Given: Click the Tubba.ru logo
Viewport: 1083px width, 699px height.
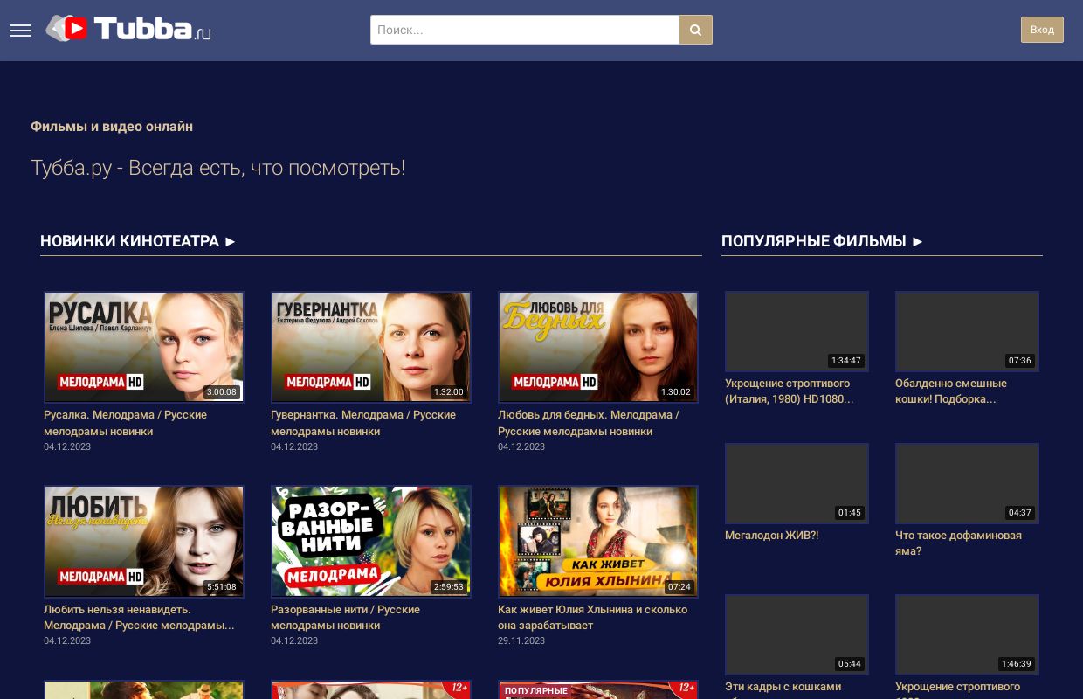Looking at the screenshot, I should click(128, 29).
